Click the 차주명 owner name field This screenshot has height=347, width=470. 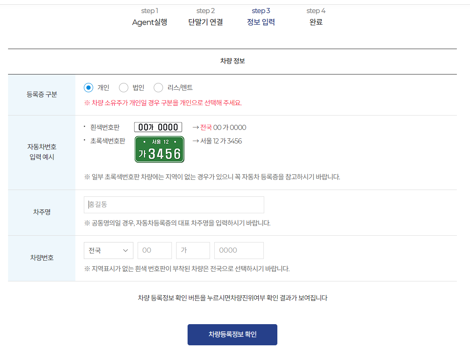(174, 205)
